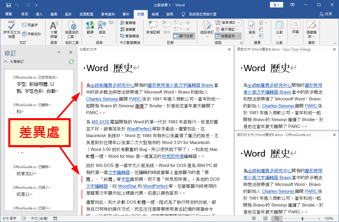Click the 告訴我您想做什麼 search box
The height and width of the screenshot is (222, 339).
[199, 14]
